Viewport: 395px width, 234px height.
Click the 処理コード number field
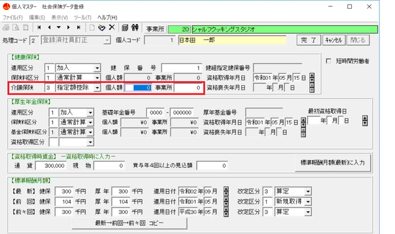point(33,40)
